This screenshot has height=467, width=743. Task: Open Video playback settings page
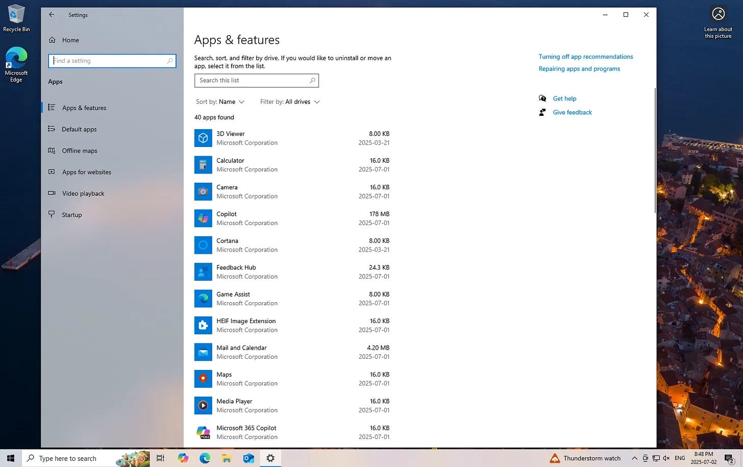[112, 193]
